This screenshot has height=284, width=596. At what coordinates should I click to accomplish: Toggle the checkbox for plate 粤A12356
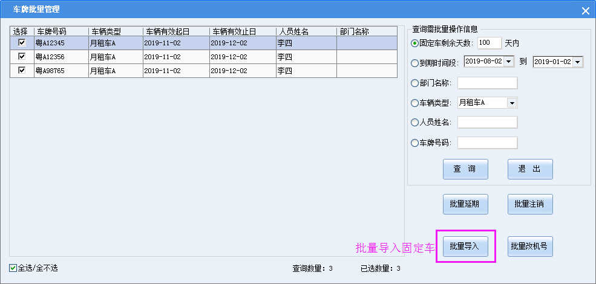[22, 56]
